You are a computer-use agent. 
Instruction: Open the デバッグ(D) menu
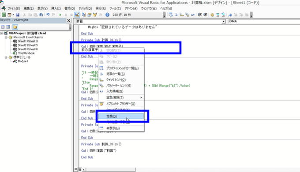(85, 8)
